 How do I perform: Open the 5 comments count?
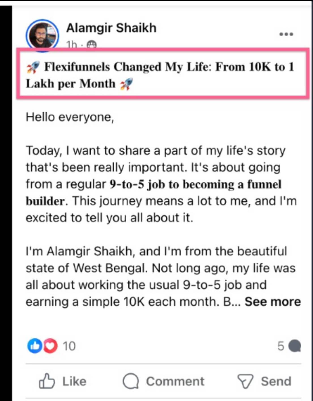coord(280,346)
